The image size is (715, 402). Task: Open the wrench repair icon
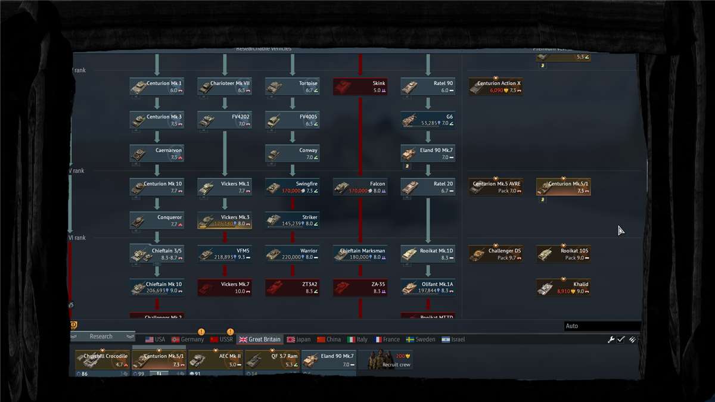click(611, 339)
